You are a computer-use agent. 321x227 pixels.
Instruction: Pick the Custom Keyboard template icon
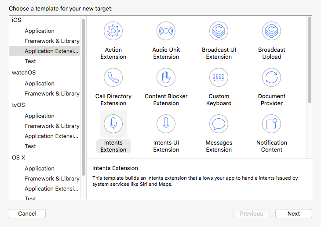(x=219, y=78)
